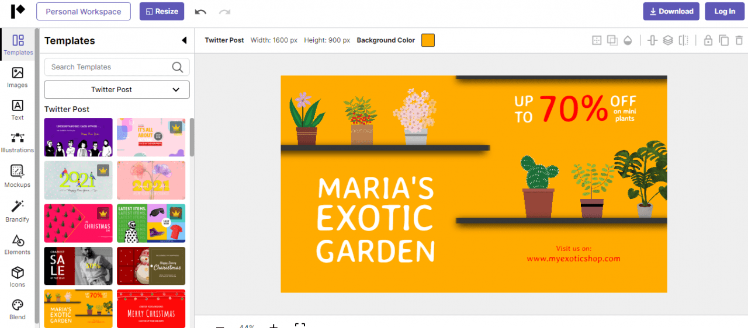
Task: Switch to the Illustrations sidebar tab
Action: click(18, 142)
